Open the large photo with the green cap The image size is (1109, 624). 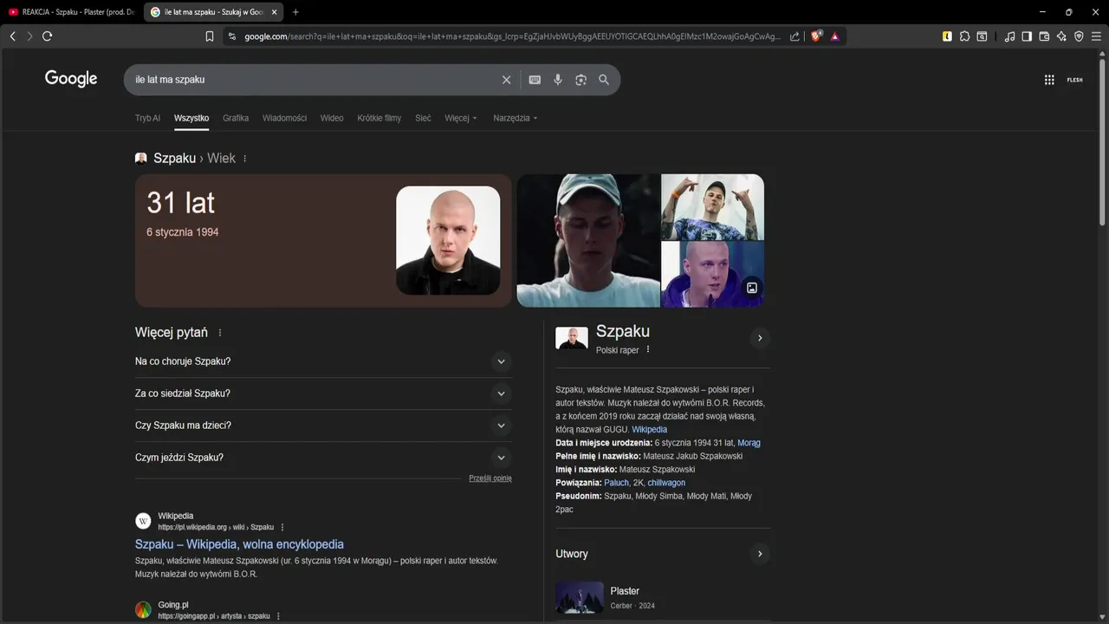[x=588, y=240]
